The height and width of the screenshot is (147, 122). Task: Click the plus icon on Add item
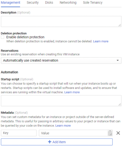pyautogui.click(x=50, y=142)
